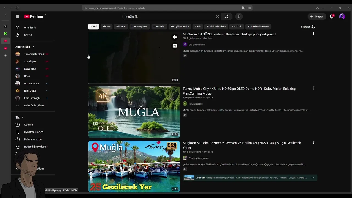Open more options for 25 Harika Yer video
352x198 pixels.
pos(313,142)
